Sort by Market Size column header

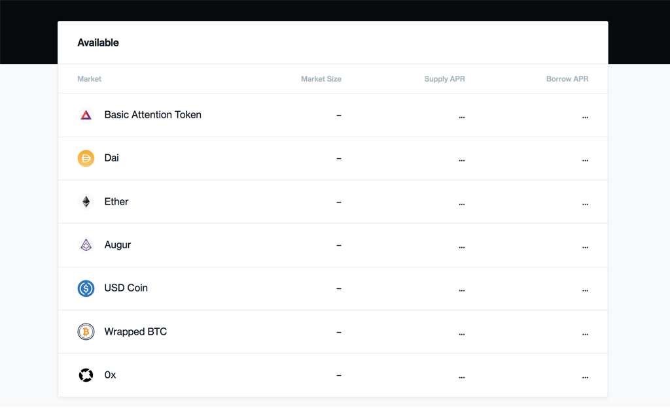pos(321,79)
